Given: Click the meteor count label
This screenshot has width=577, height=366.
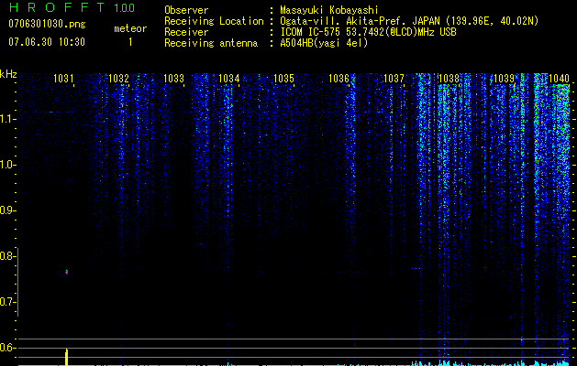Looking at the screenshot, I should coord(130,28).
